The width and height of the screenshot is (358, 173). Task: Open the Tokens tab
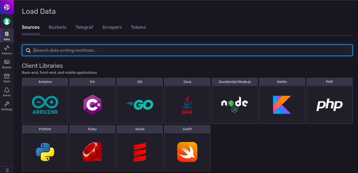(x=138, y=27)
